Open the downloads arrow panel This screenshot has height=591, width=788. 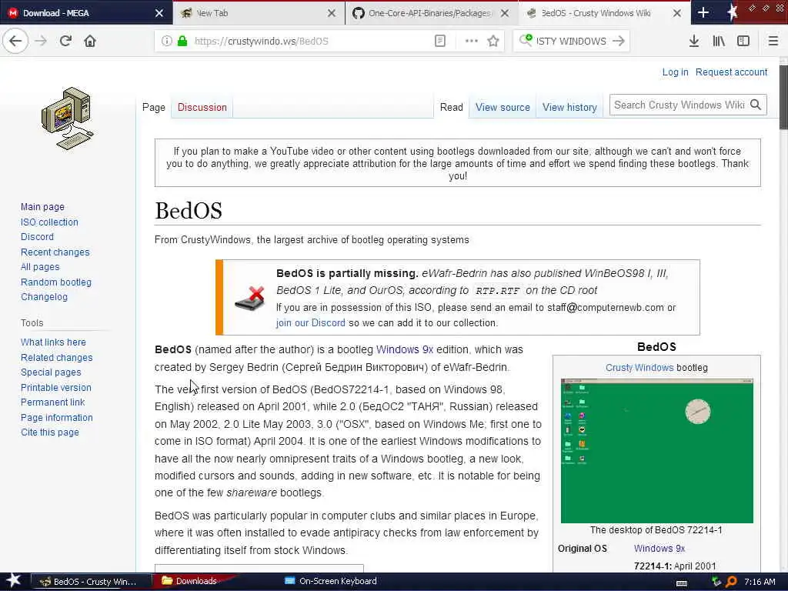[694, 41]
